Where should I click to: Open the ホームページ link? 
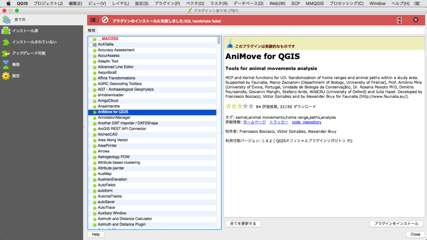click(254, 122)
